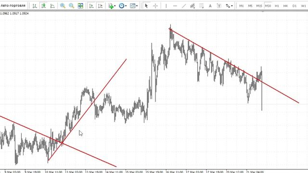Screen dimensions: 308x173
Task: Select the crosshair tool
Action: coord(155,6)
